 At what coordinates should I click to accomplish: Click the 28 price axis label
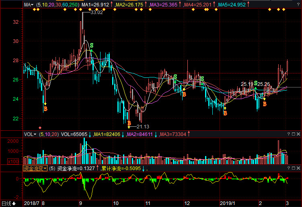[16, 61]
